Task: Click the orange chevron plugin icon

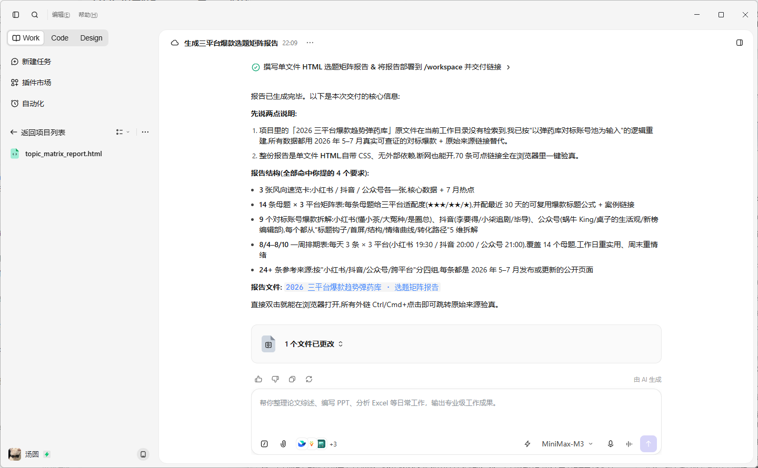Action: (x=311, y=444)
